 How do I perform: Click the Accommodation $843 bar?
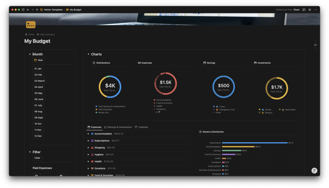(238, 147)
